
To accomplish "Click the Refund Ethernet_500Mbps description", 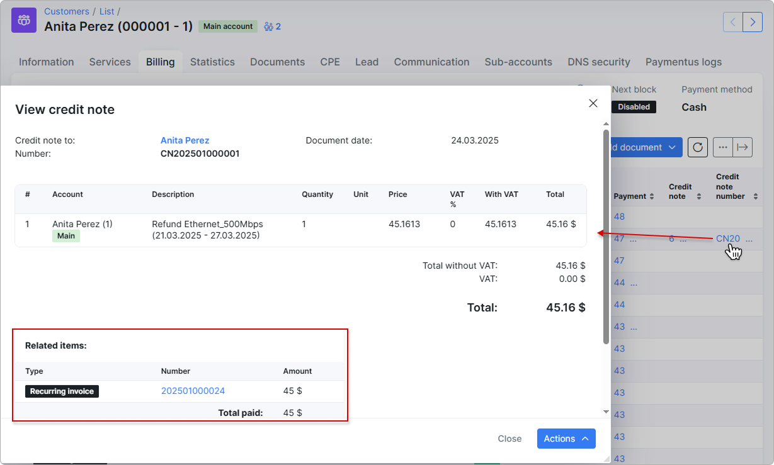I will (x=207, y=230).
